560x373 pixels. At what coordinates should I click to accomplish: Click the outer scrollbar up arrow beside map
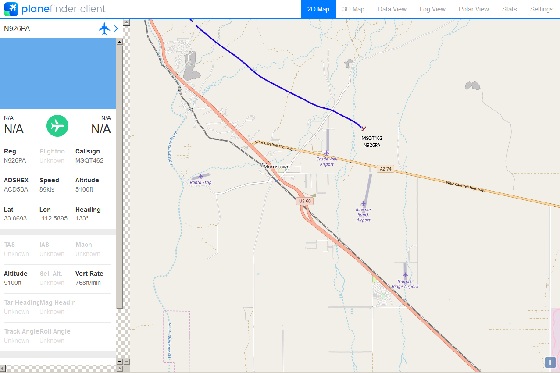pyautogui.click(x=127, y=22)
